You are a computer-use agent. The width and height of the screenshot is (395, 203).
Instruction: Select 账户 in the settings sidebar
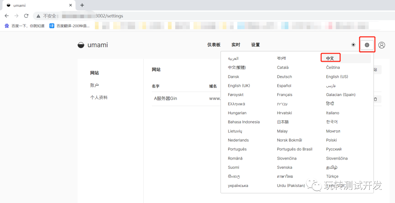[x=94, y=85]
